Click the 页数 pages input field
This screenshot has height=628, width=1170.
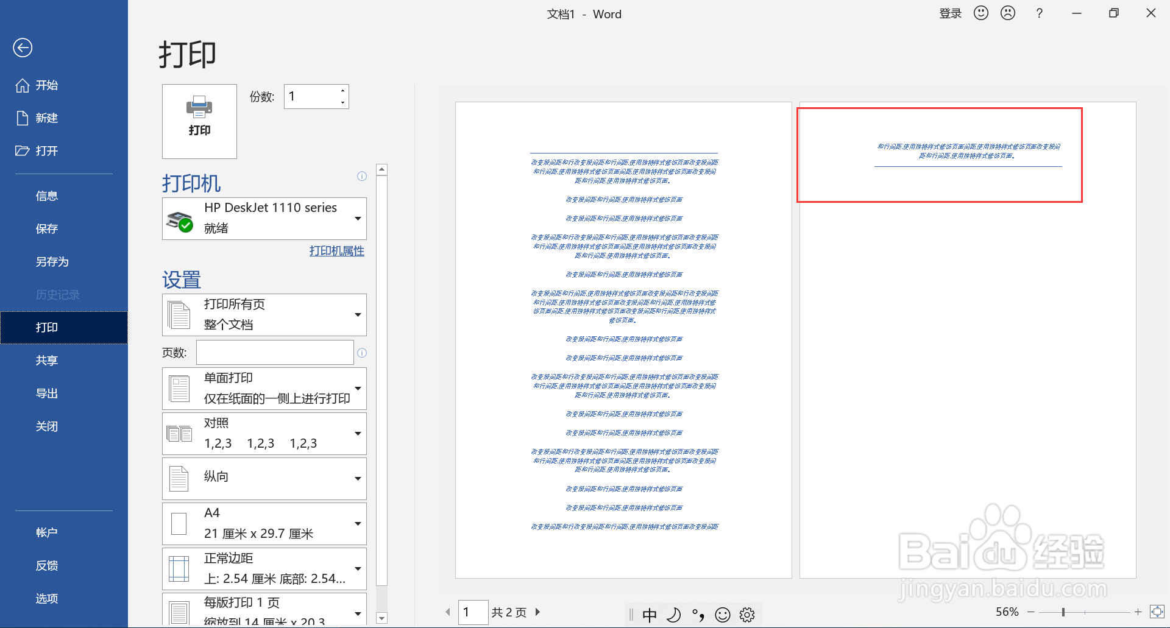[x=275, y=353]
